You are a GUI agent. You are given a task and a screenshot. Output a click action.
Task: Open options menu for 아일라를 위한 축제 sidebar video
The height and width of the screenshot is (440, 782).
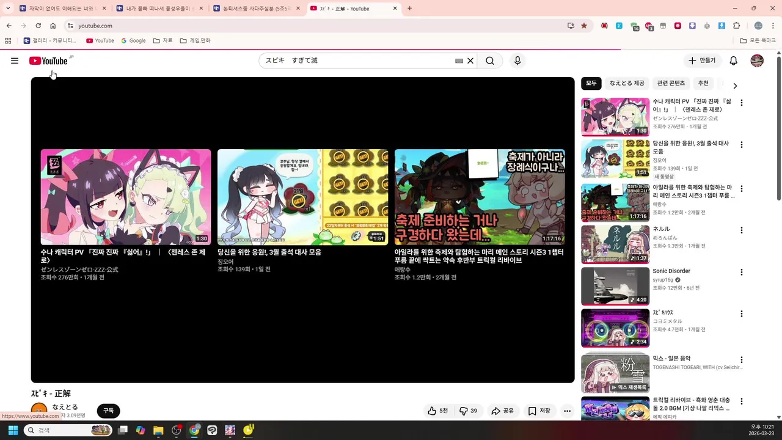click(x=742, y=189)
